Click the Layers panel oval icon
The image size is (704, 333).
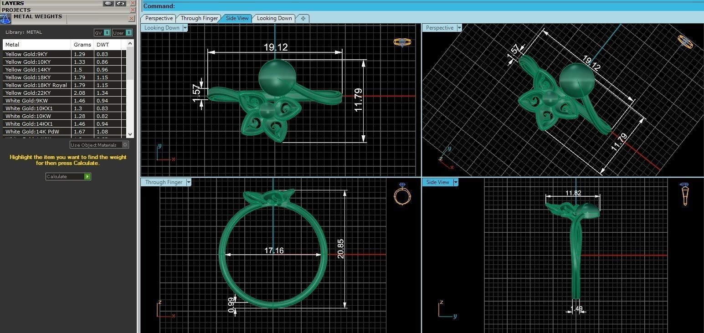(x=108, y=3)
